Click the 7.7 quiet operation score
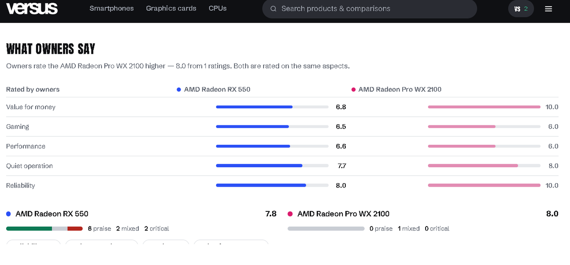Screen dimensions: 570x265 342,166
